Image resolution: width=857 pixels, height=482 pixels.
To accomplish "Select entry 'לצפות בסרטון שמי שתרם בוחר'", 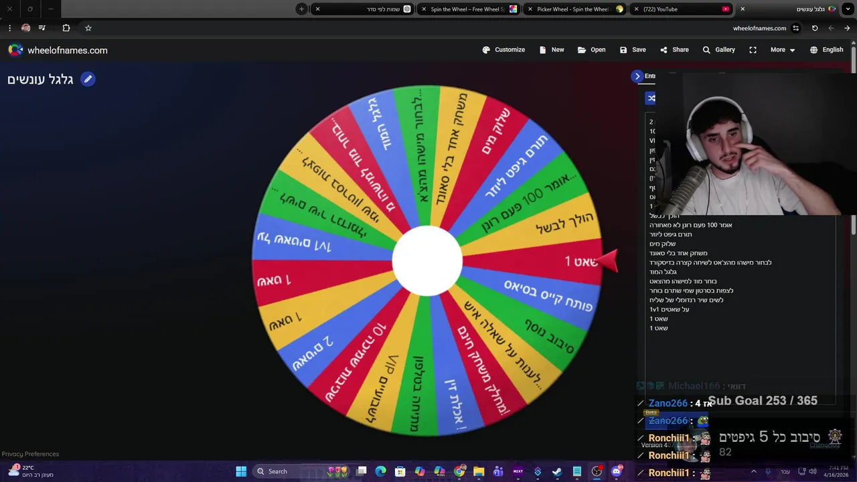I will (x=691, y=291).
